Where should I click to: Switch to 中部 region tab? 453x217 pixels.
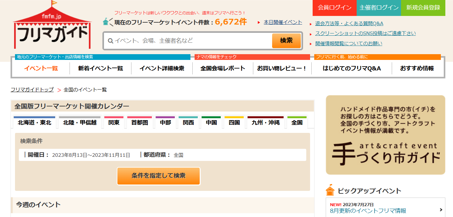pyautogui.click(x=165, y=122)
